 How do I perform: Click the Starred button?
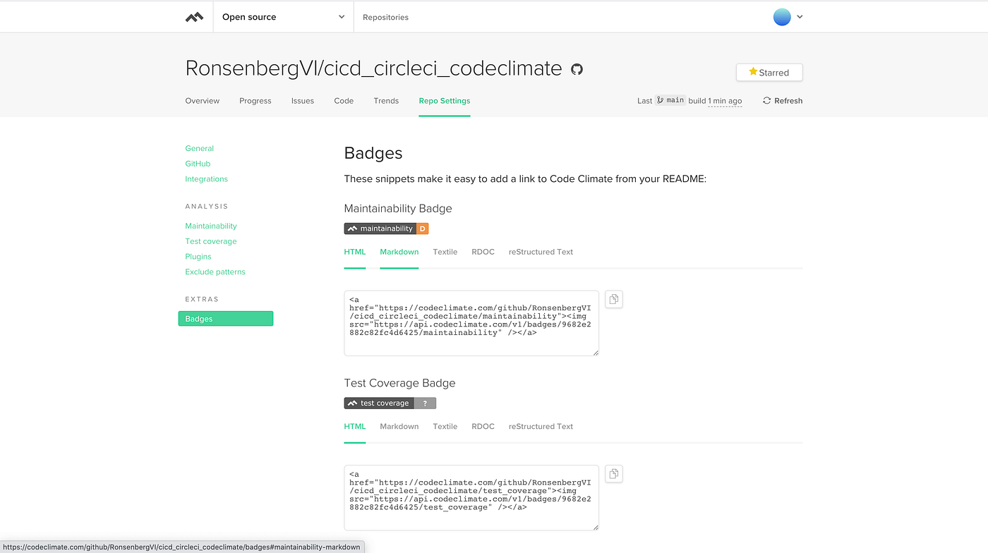(x=769, y=72)
